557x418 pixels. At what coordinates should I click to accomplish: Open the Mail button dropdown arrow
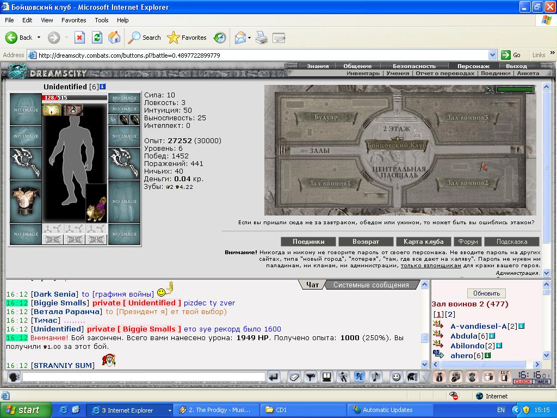(249, 38)
